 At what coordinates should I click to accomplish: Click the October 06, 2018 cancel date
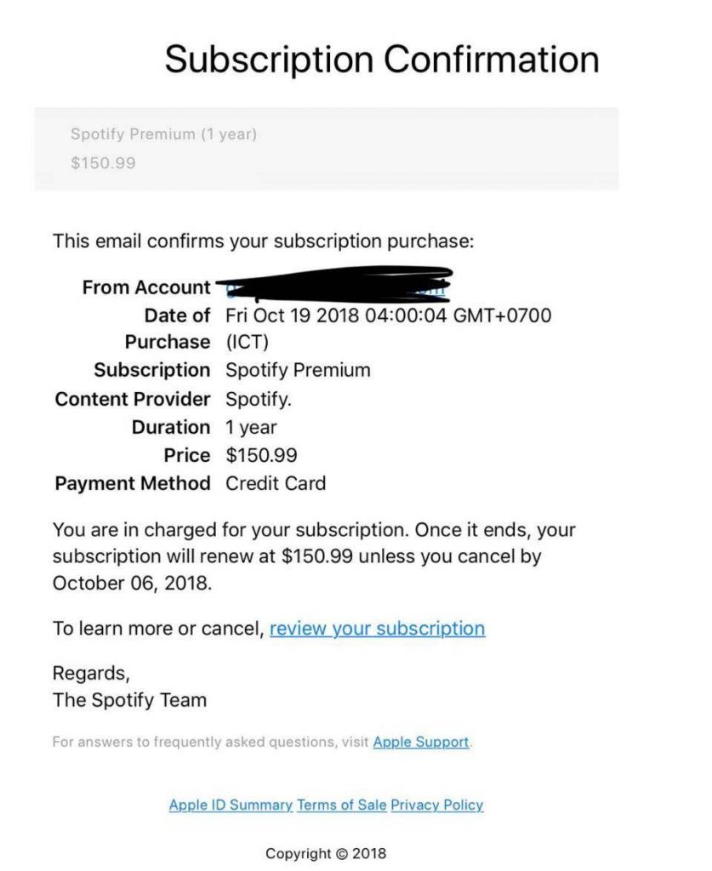click(132, 584)
